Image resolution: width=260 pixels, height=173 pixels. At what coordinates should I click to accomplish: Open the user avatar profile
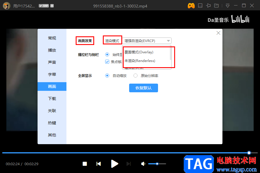click(x=7, y=6)
